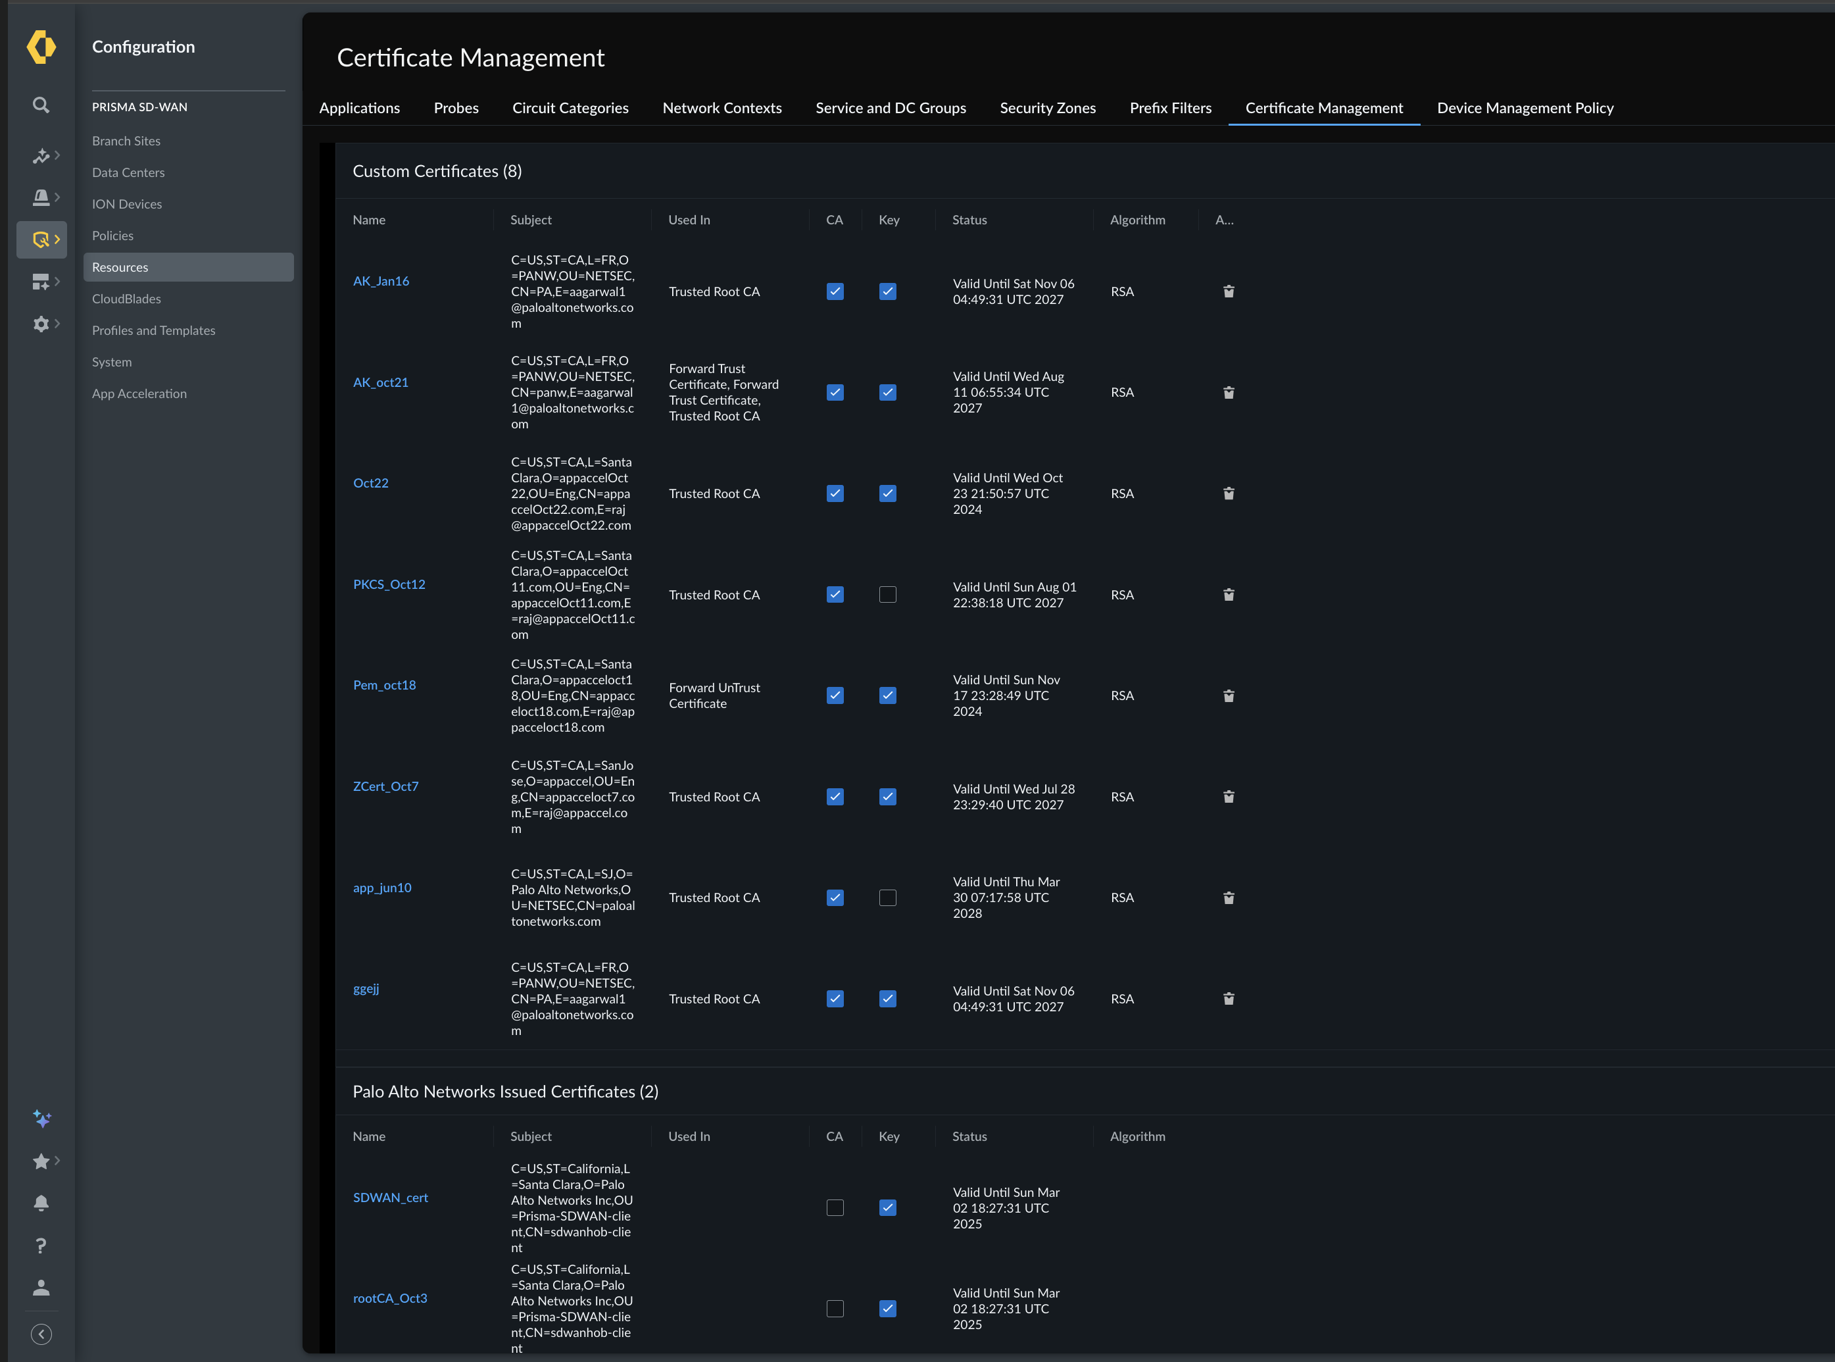Toggle the Key checkbox for PKCS_Oct12
Screen dimensions: 1835x1362
[x=887, y=594]
